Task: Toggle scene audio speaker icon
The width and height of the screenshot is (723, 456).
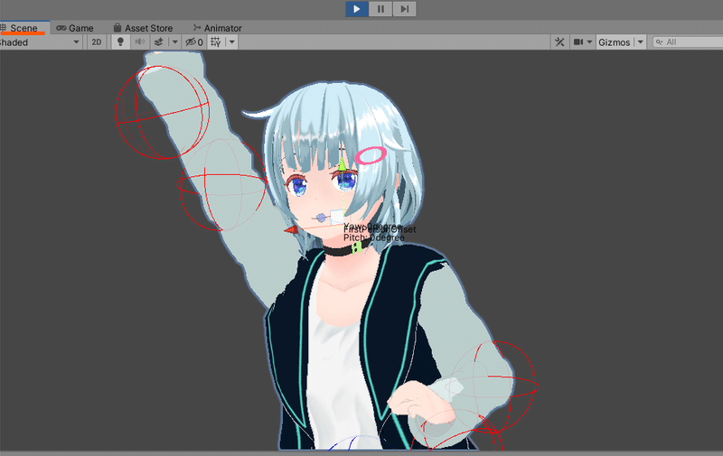Action: click(139, 42)
